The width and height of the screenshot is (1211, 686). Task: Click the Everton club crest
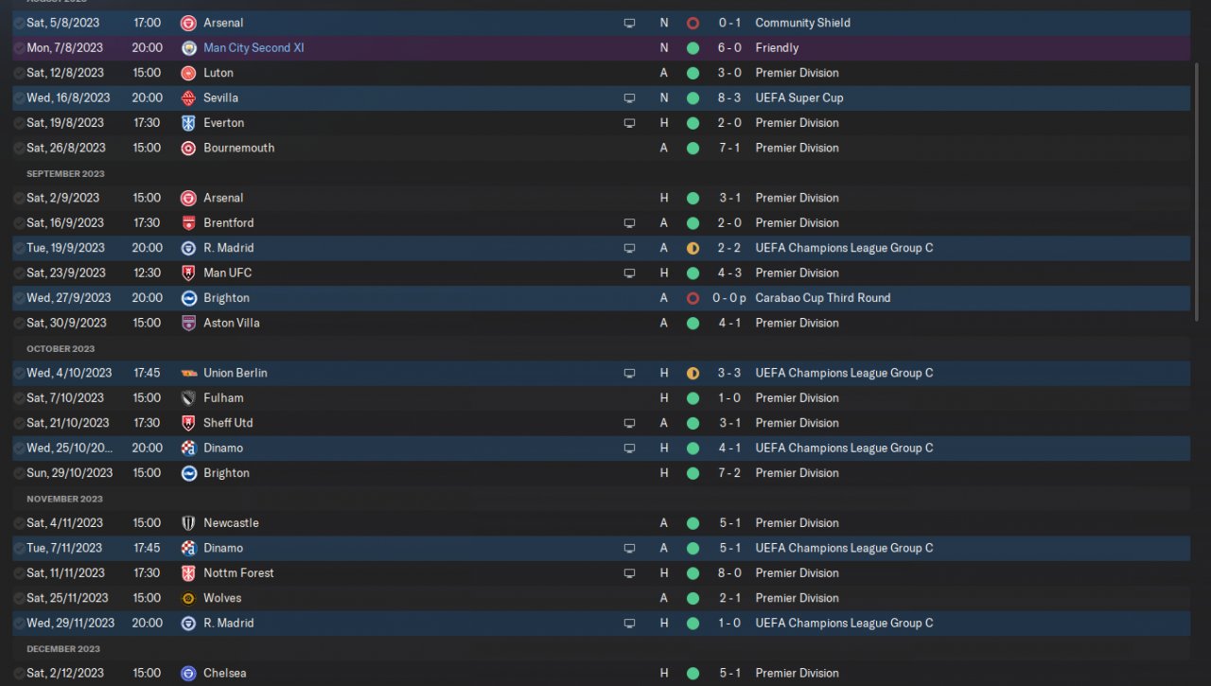click(x=188, y=123)
